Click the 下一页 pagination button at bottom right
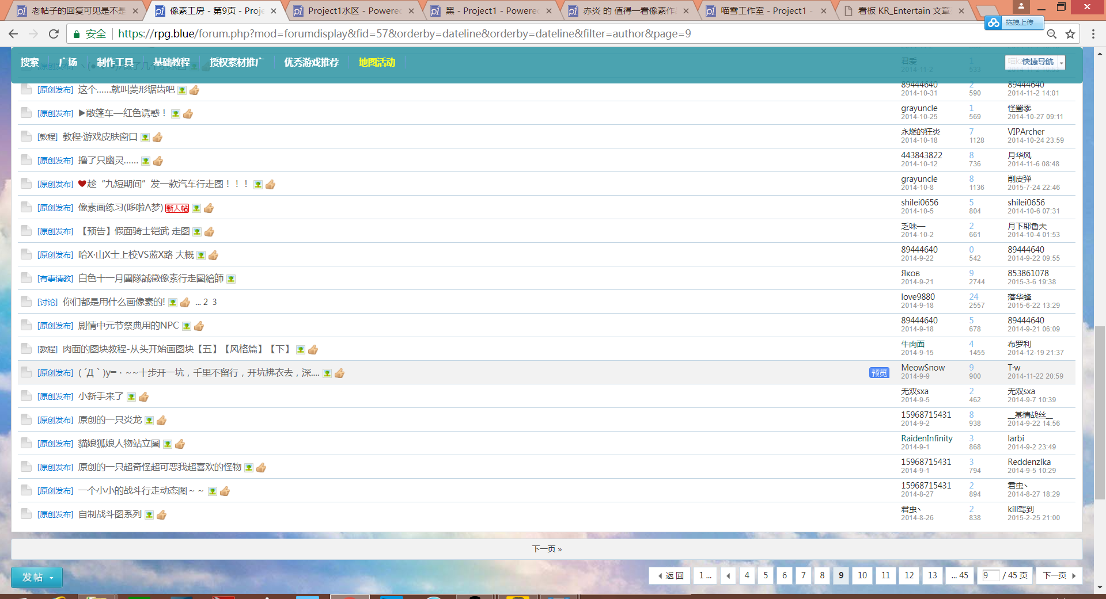1106x599 pixels. coord(1059,575)
